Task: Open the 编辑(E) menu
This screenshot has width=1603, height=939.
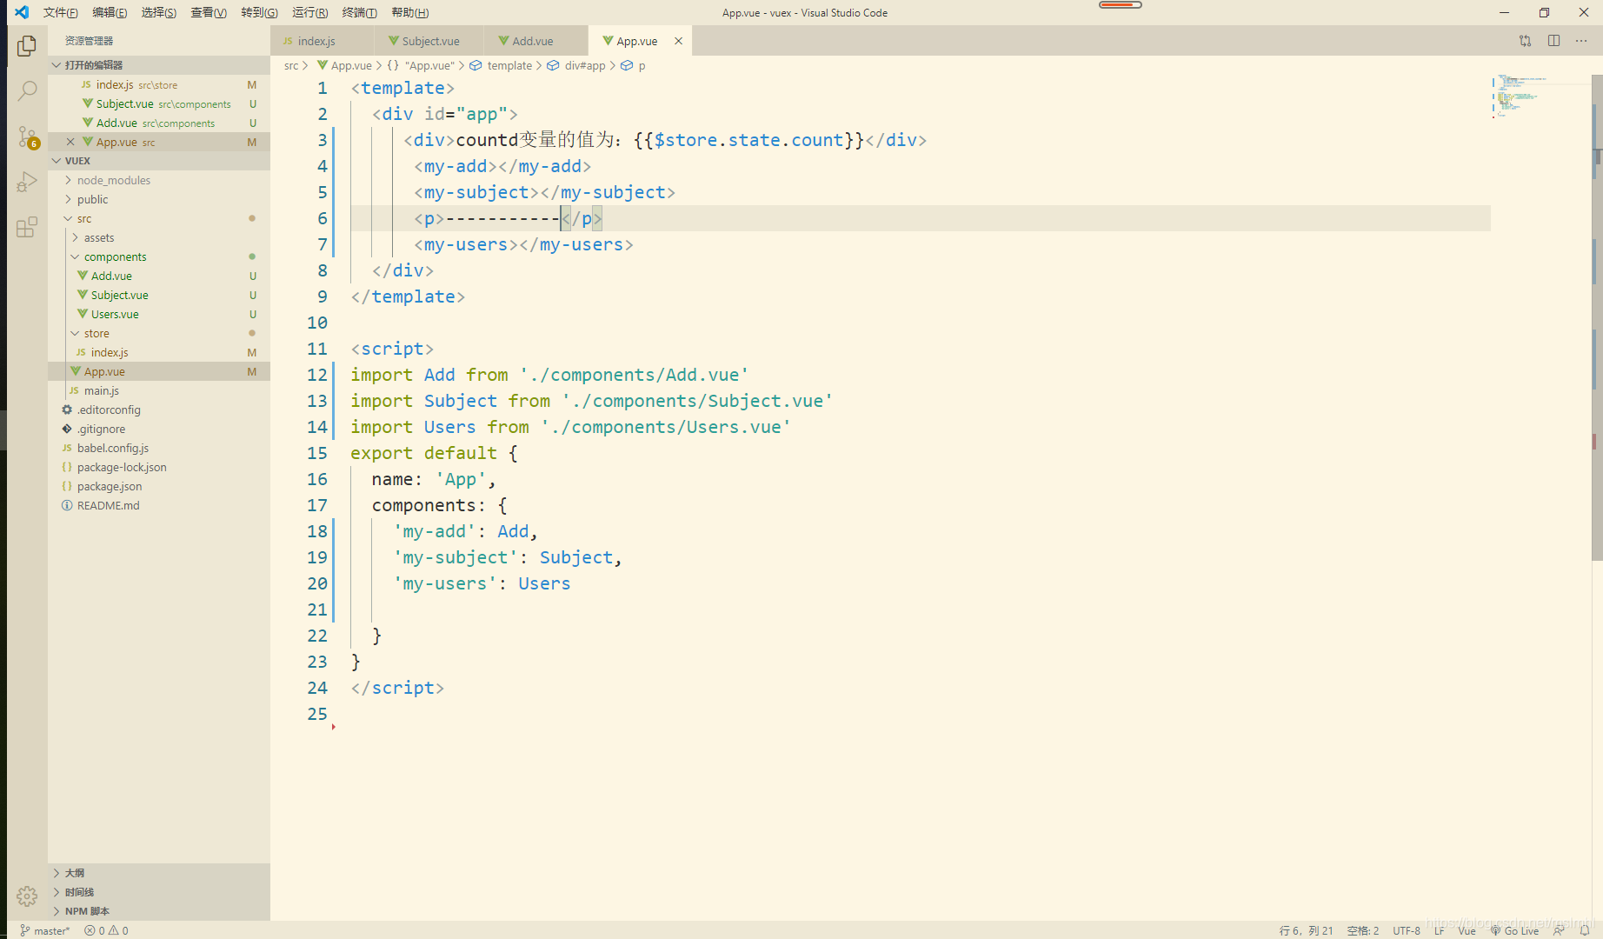Action: click(x=110, y=12)
